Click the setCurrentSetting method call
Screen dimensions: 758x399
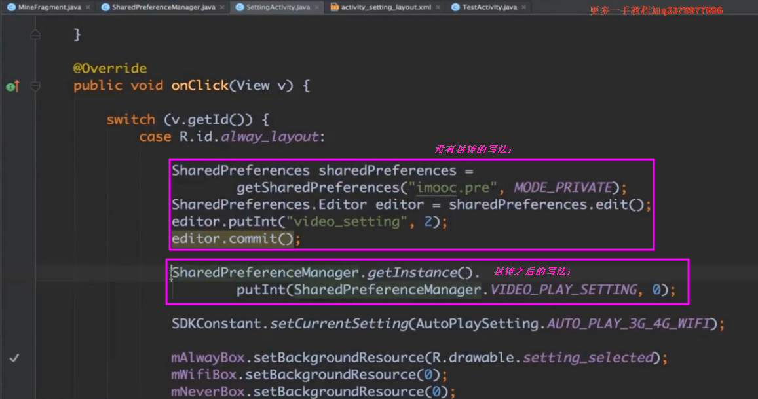coord(339,324)
